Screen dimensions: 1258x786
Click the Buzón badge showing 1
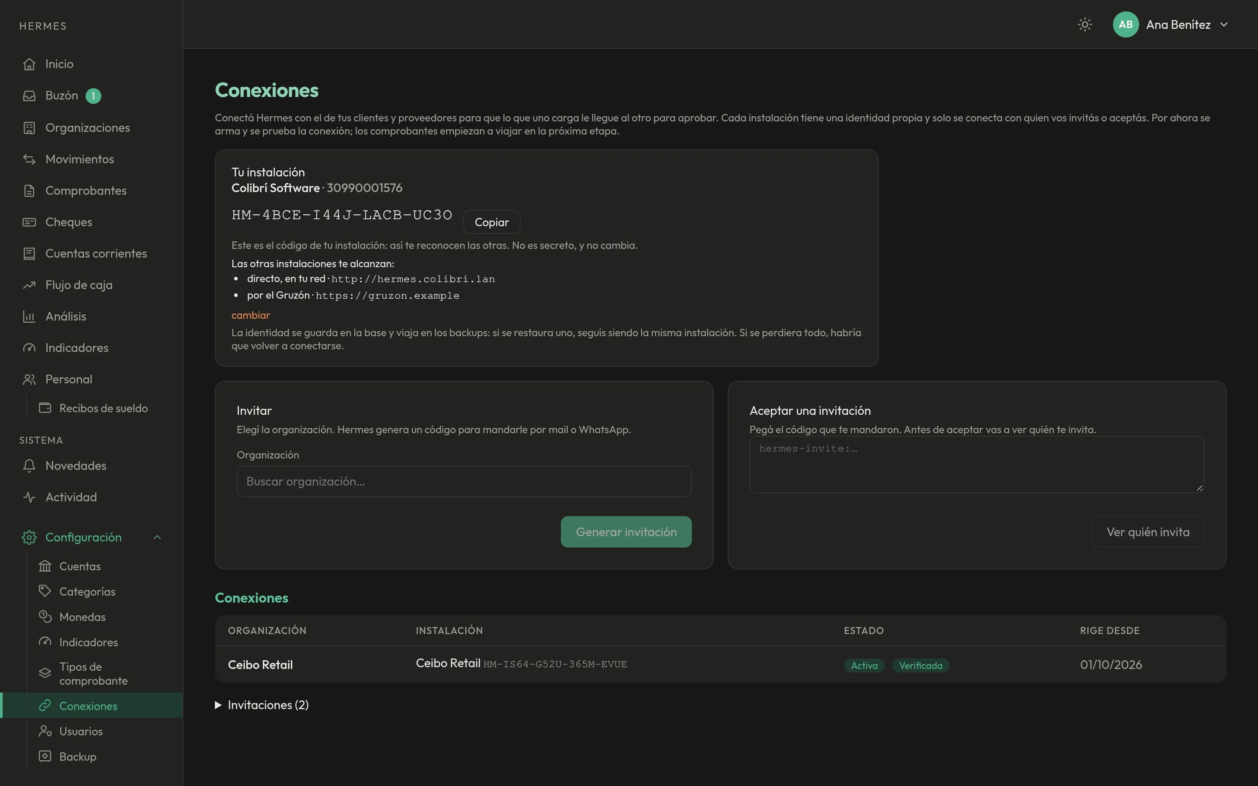pyautogui.click(x=93, y=96)
